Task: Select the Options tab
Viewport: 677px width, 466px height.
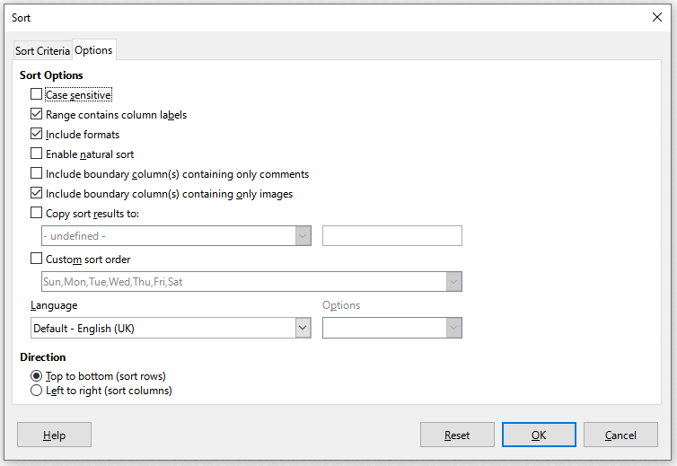Action: coord(93,50)
